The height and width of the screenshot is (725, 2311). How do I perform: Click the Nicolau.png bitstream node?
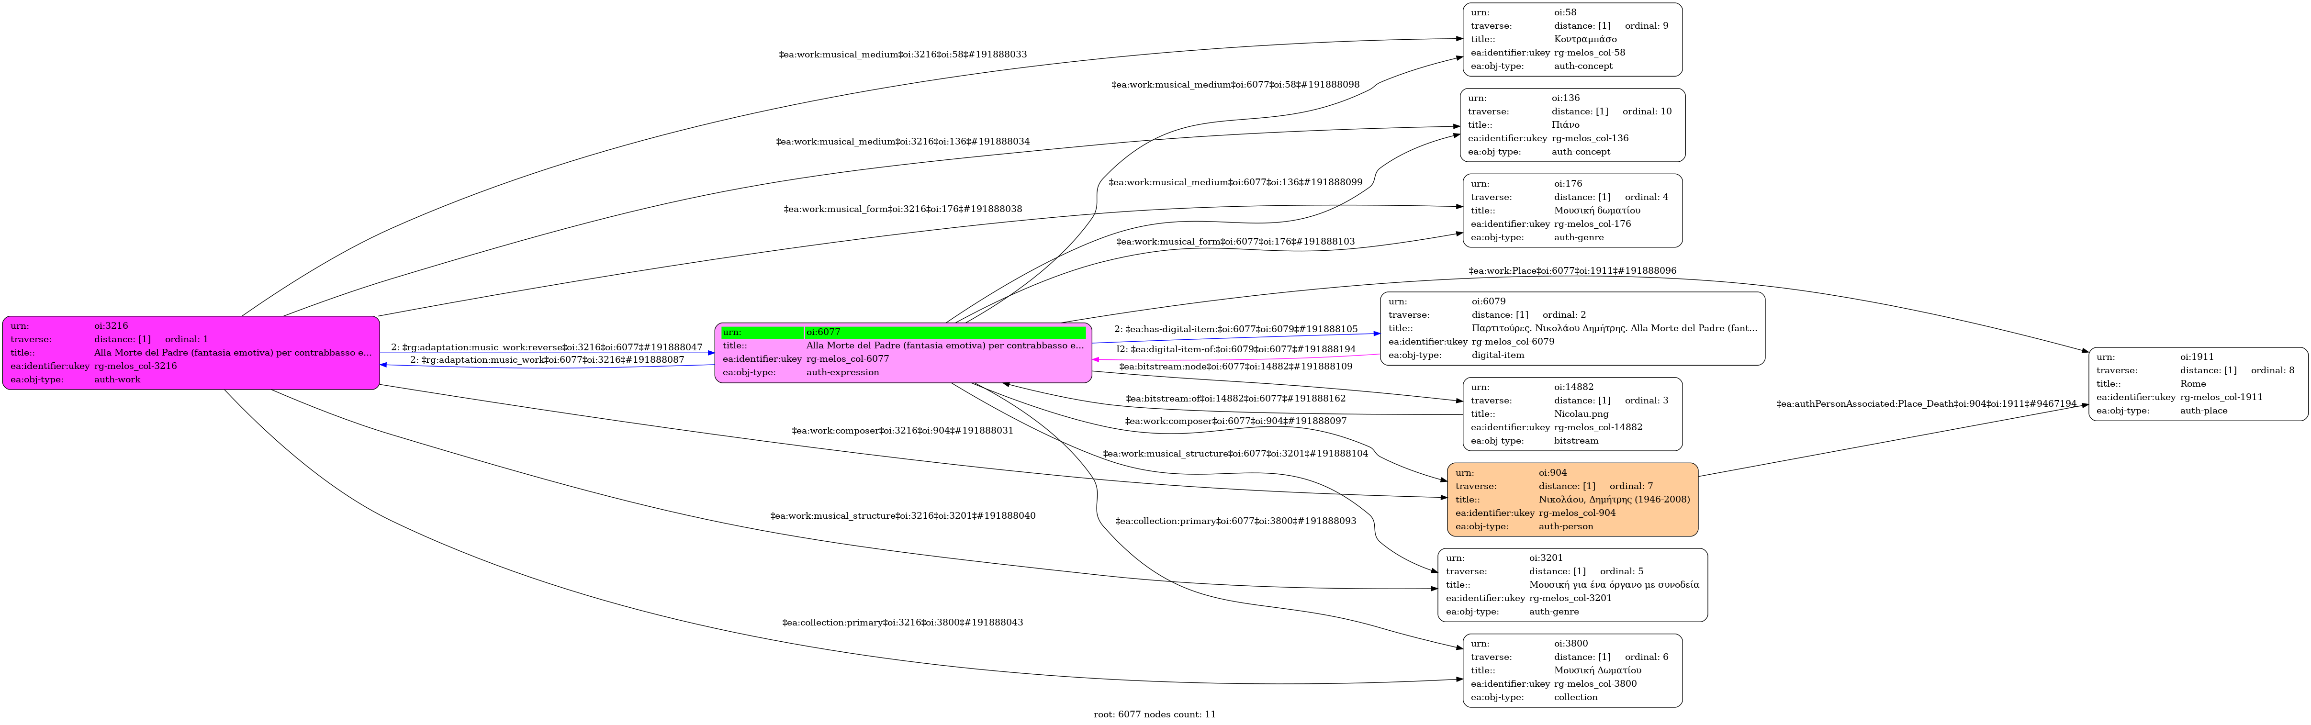tap(1572, 413)
